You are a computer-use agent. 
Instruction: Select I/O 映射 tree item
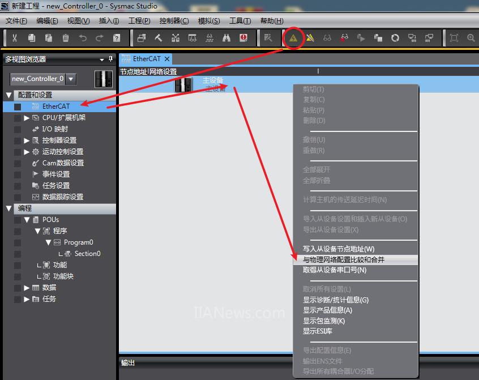point(55,129)
